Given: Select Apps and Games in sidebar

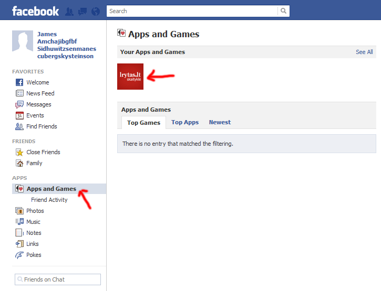Looking at the screenshot, I should (x=59, y=189).
